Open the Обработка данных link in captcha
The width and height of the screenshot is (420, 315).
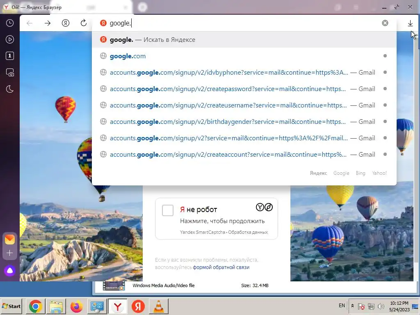[x=248, y=232]
